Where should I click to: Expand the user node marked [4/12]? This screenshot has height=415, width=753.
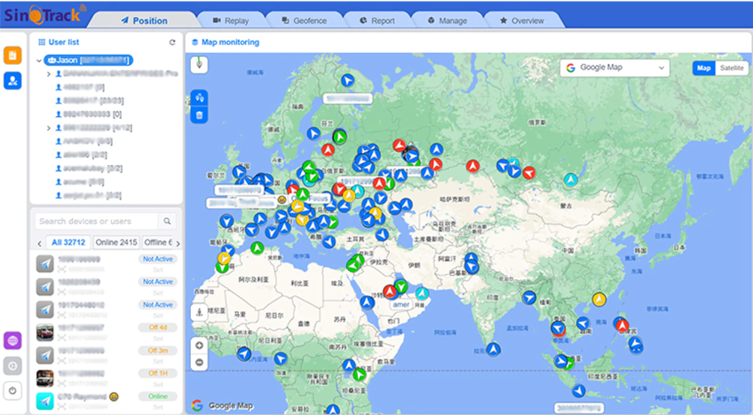(49, 128)
